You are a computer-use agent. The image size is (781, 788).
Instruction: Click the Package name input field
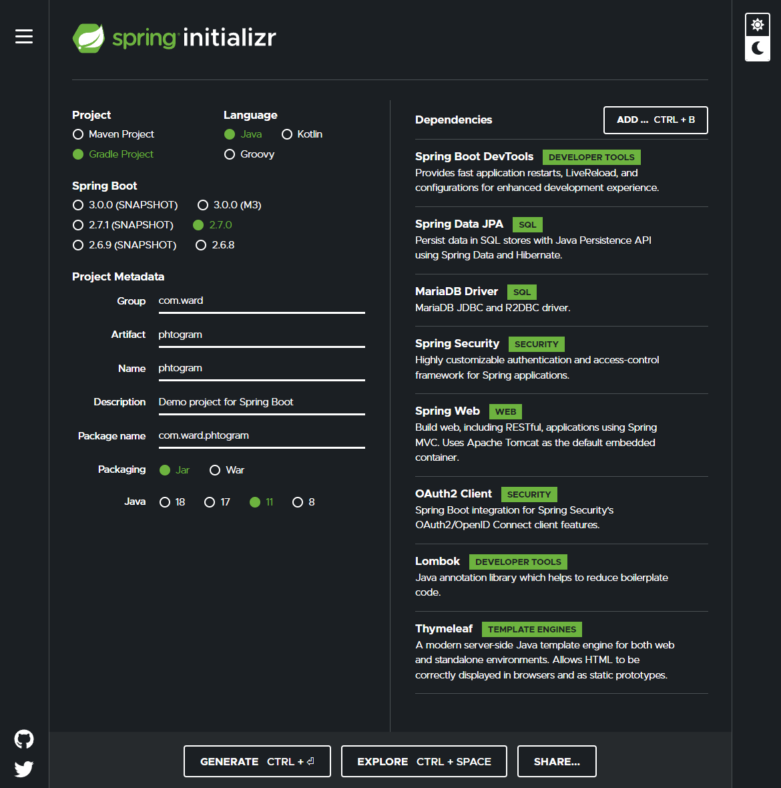click(x=261, y=435)
